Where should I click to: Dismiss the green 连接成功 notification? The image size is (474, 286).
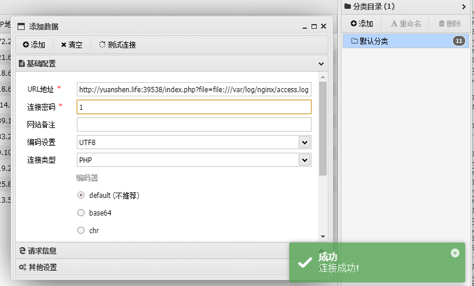tap(455, 253)
